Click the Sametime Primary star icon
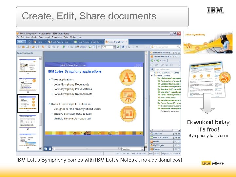The width and height of the screenshot is (236, 177). coord(151,52)
